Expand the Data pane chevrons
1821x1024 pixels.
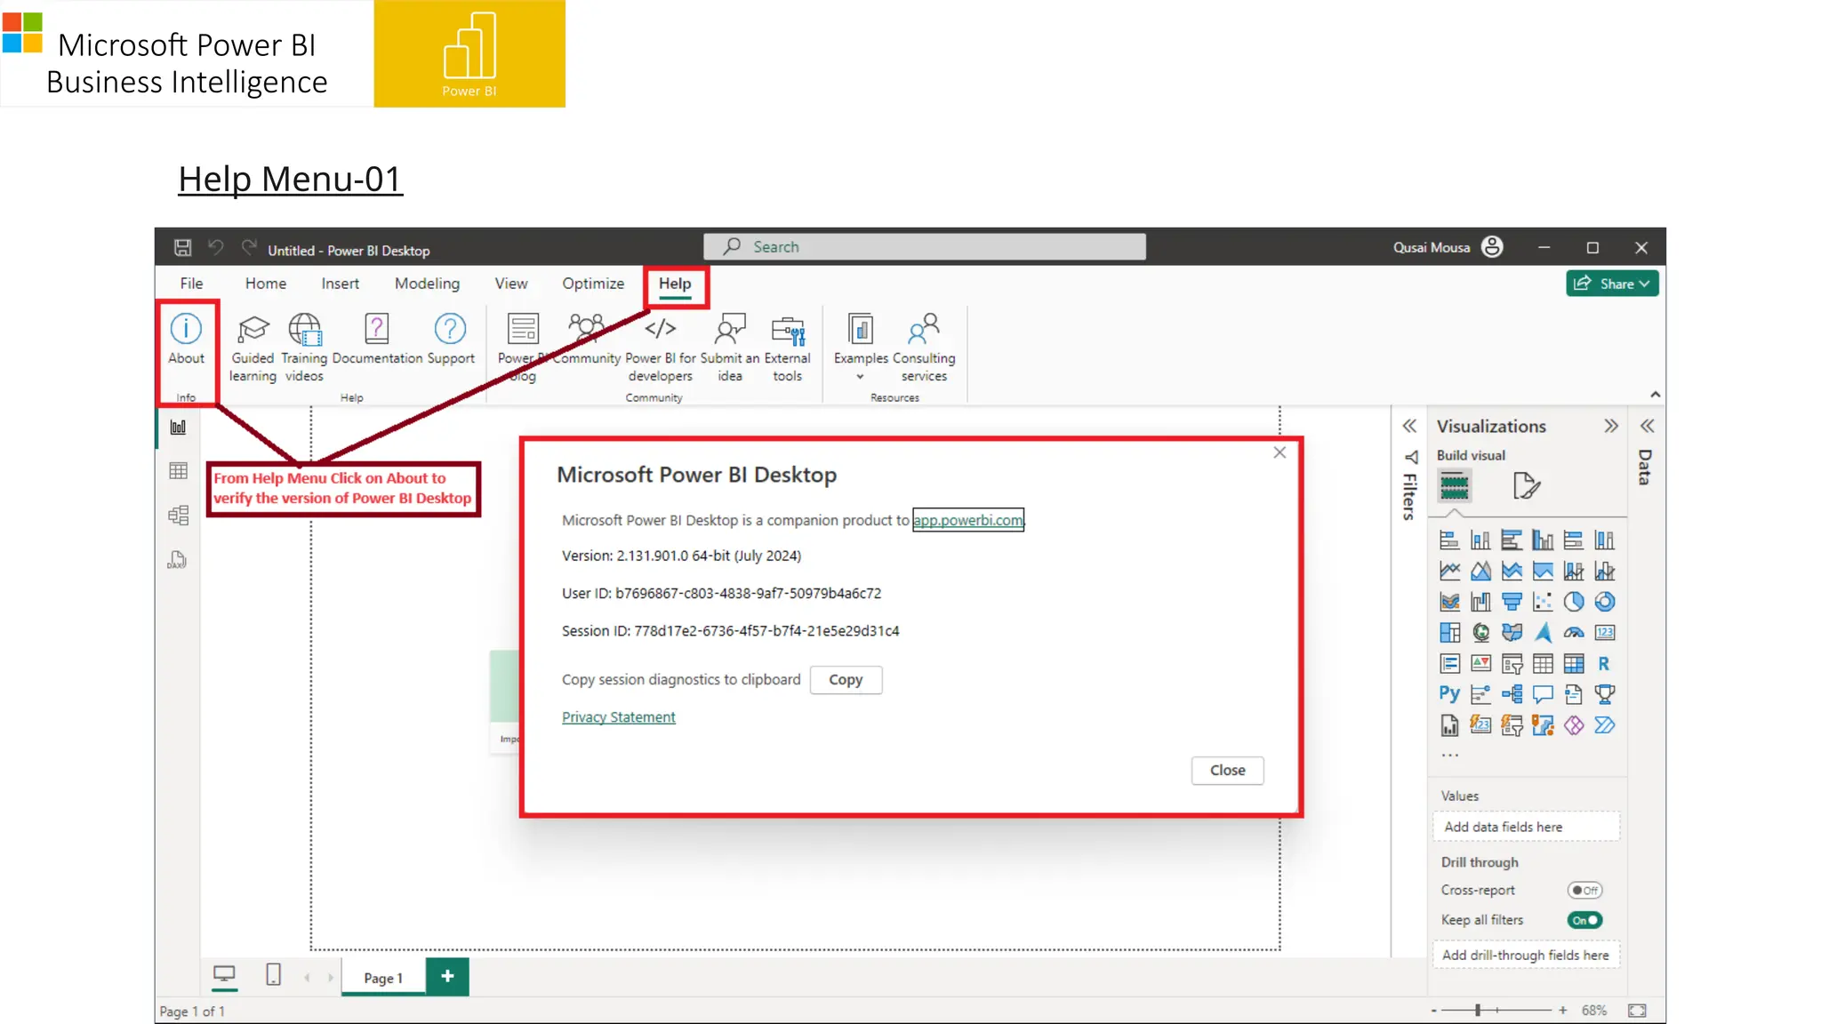1647,426
